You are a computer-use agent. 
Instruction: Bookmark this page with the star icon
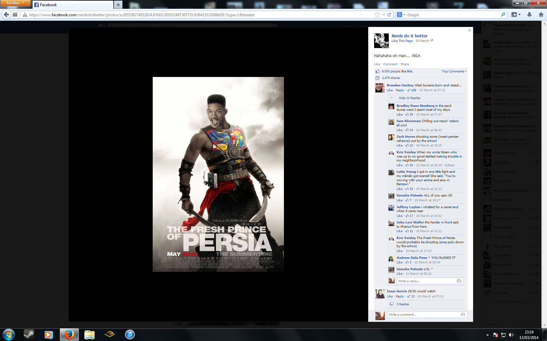coord(377,15)
